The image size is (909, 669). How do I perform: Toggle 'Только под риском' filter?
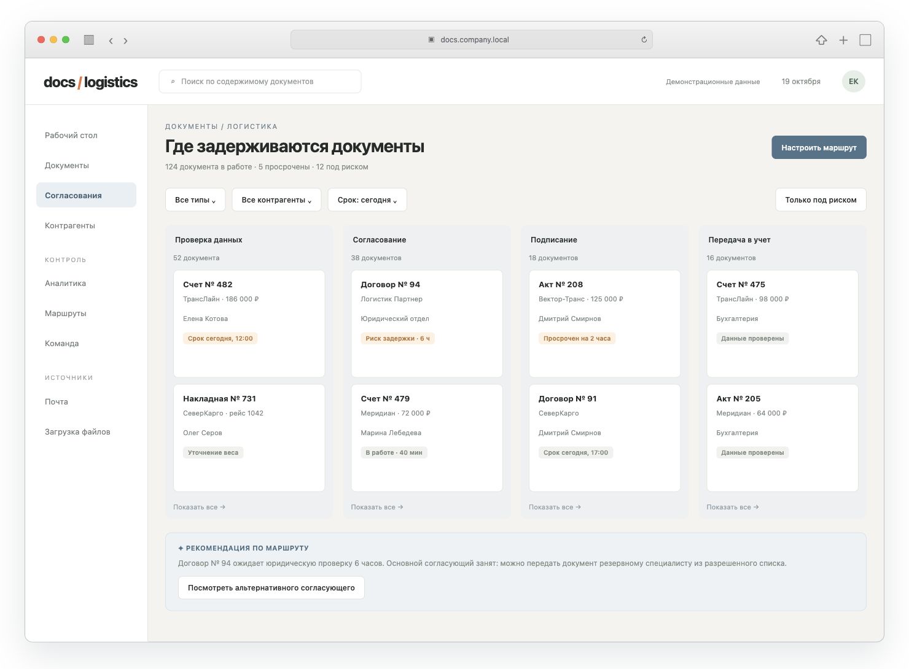click(821, 199)
